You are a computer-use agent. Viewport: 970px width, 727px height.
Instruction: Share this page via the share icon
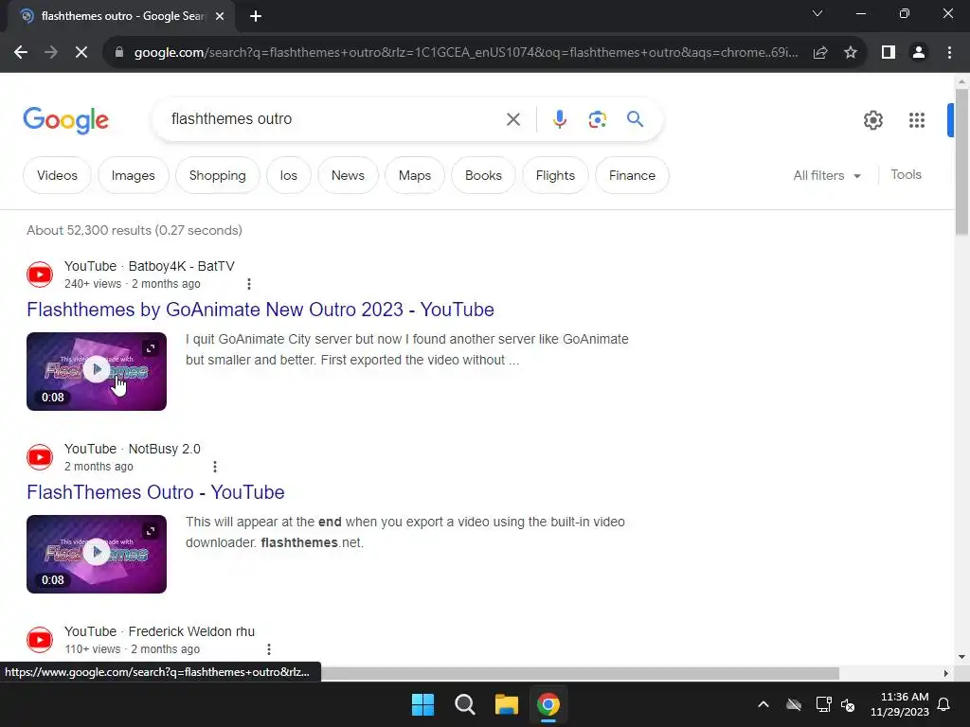pos(820,53)
